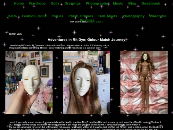Open the BJDs sub-navigation link
Screen dimensions: 173x130
click(12, 16)
